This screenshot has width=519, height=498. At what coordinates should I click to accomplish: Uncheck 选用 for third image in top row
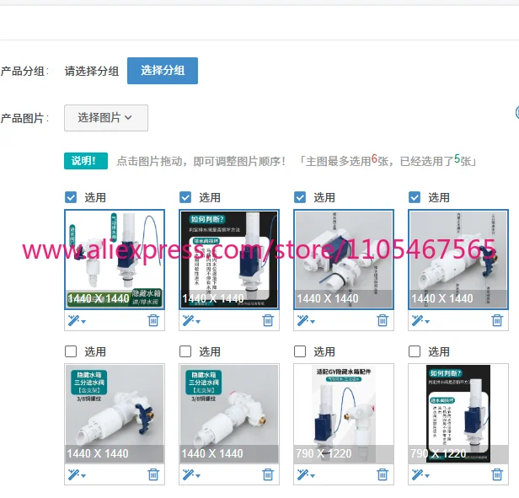pyautogui.click(x=300, y=197)
